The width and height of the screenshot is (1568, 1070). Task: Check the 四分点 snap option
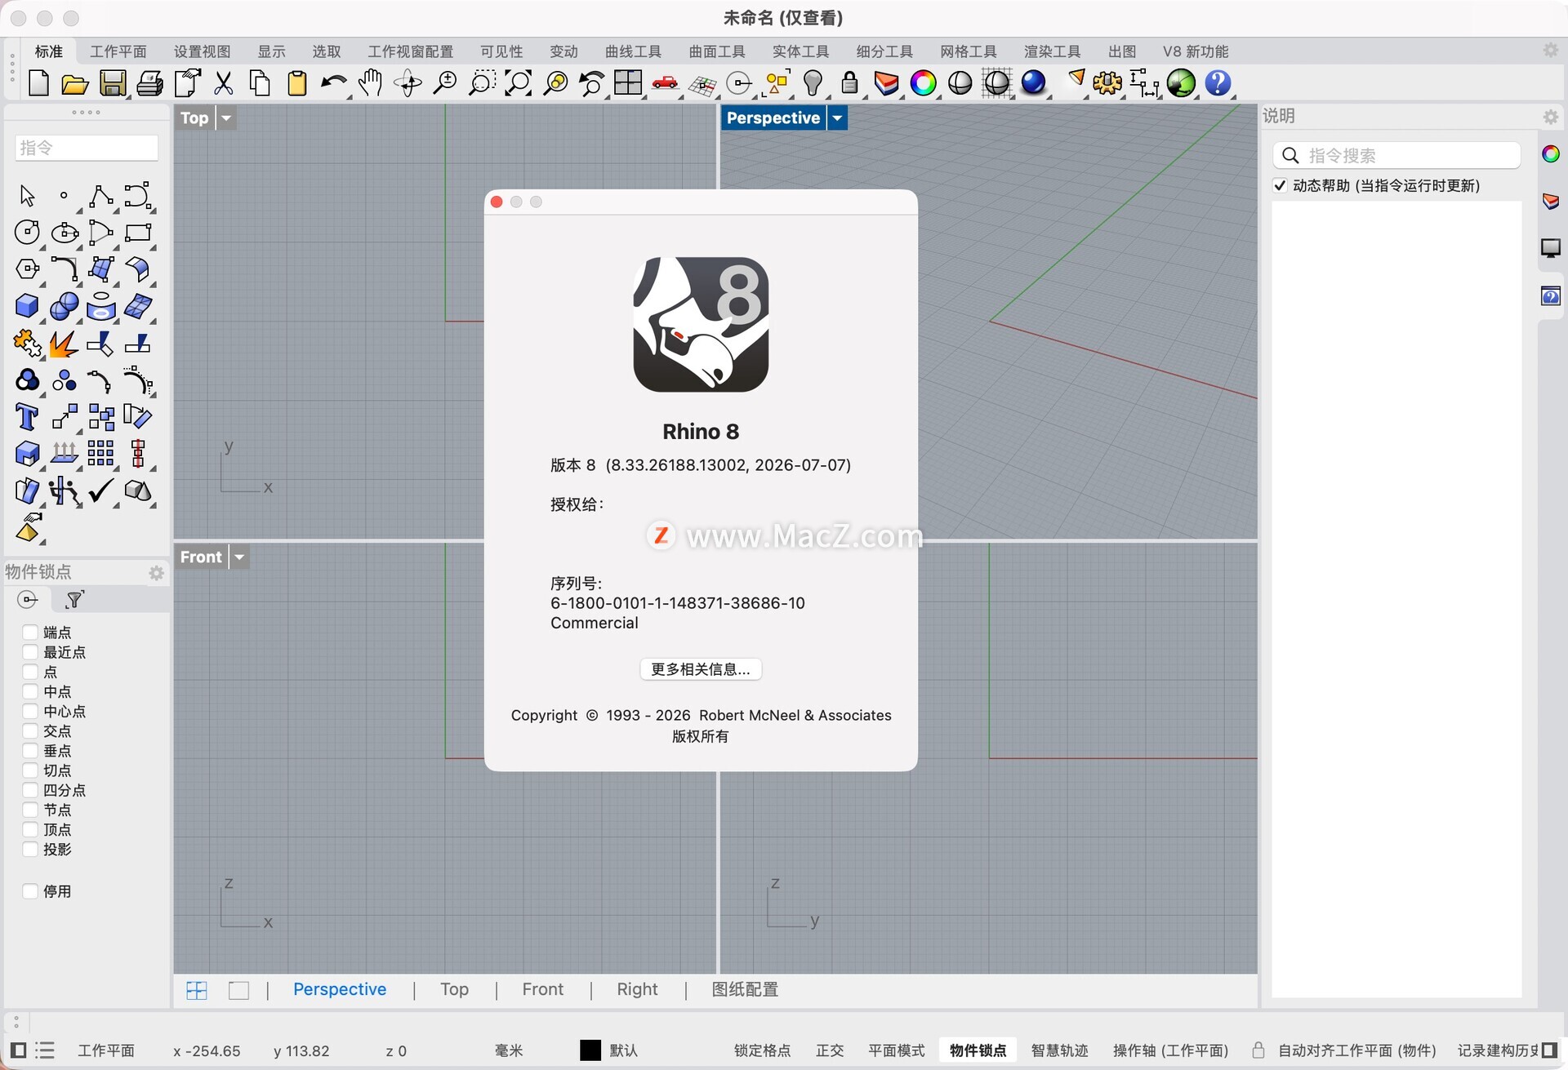coord(30,790)
